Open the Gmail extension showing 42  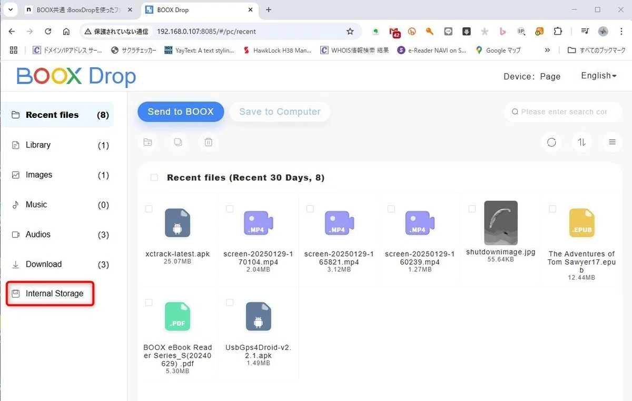[x=394, y=32]
